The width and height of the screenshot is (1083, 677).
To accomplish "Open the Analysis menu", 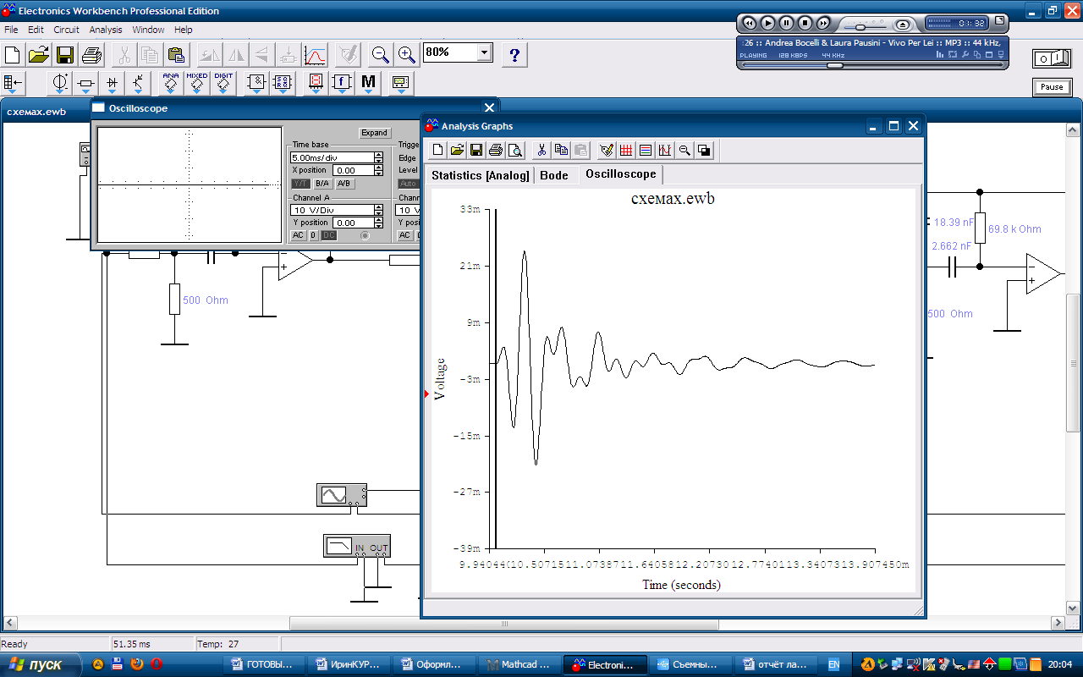I will [106, 30].
